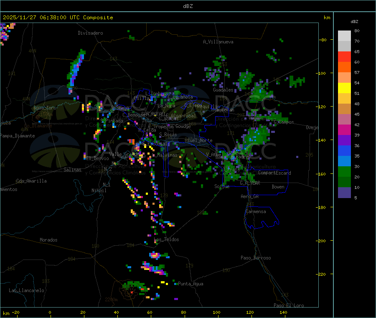The width and height of the screenshot is (376, 318).
Task: Click the 'Agua_Toro' map label
Action: click(x=45, y=108)
